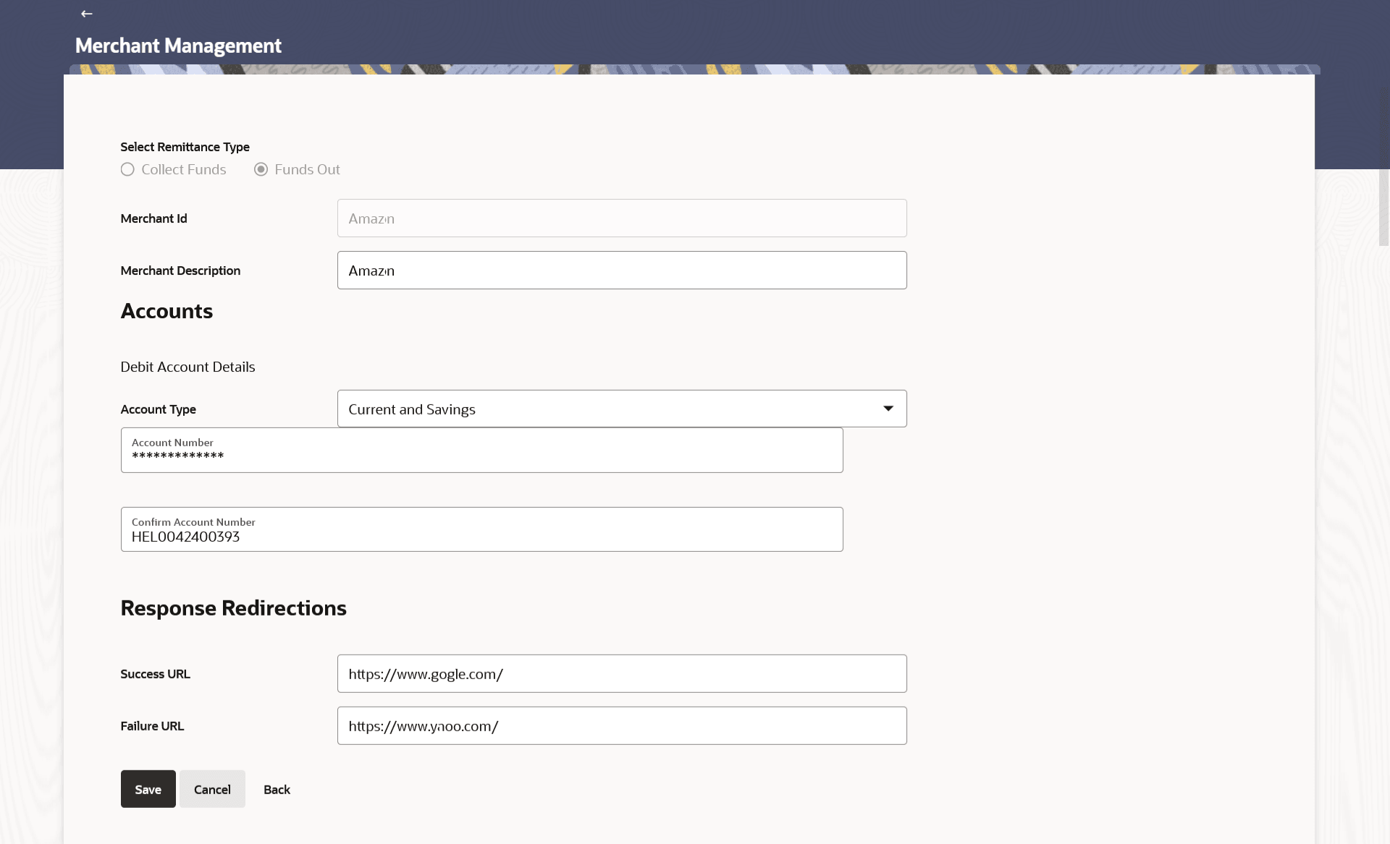This screenshot has height=844, width=1390.
Task: Click the Funds Out label text
Action: [307, 169]
